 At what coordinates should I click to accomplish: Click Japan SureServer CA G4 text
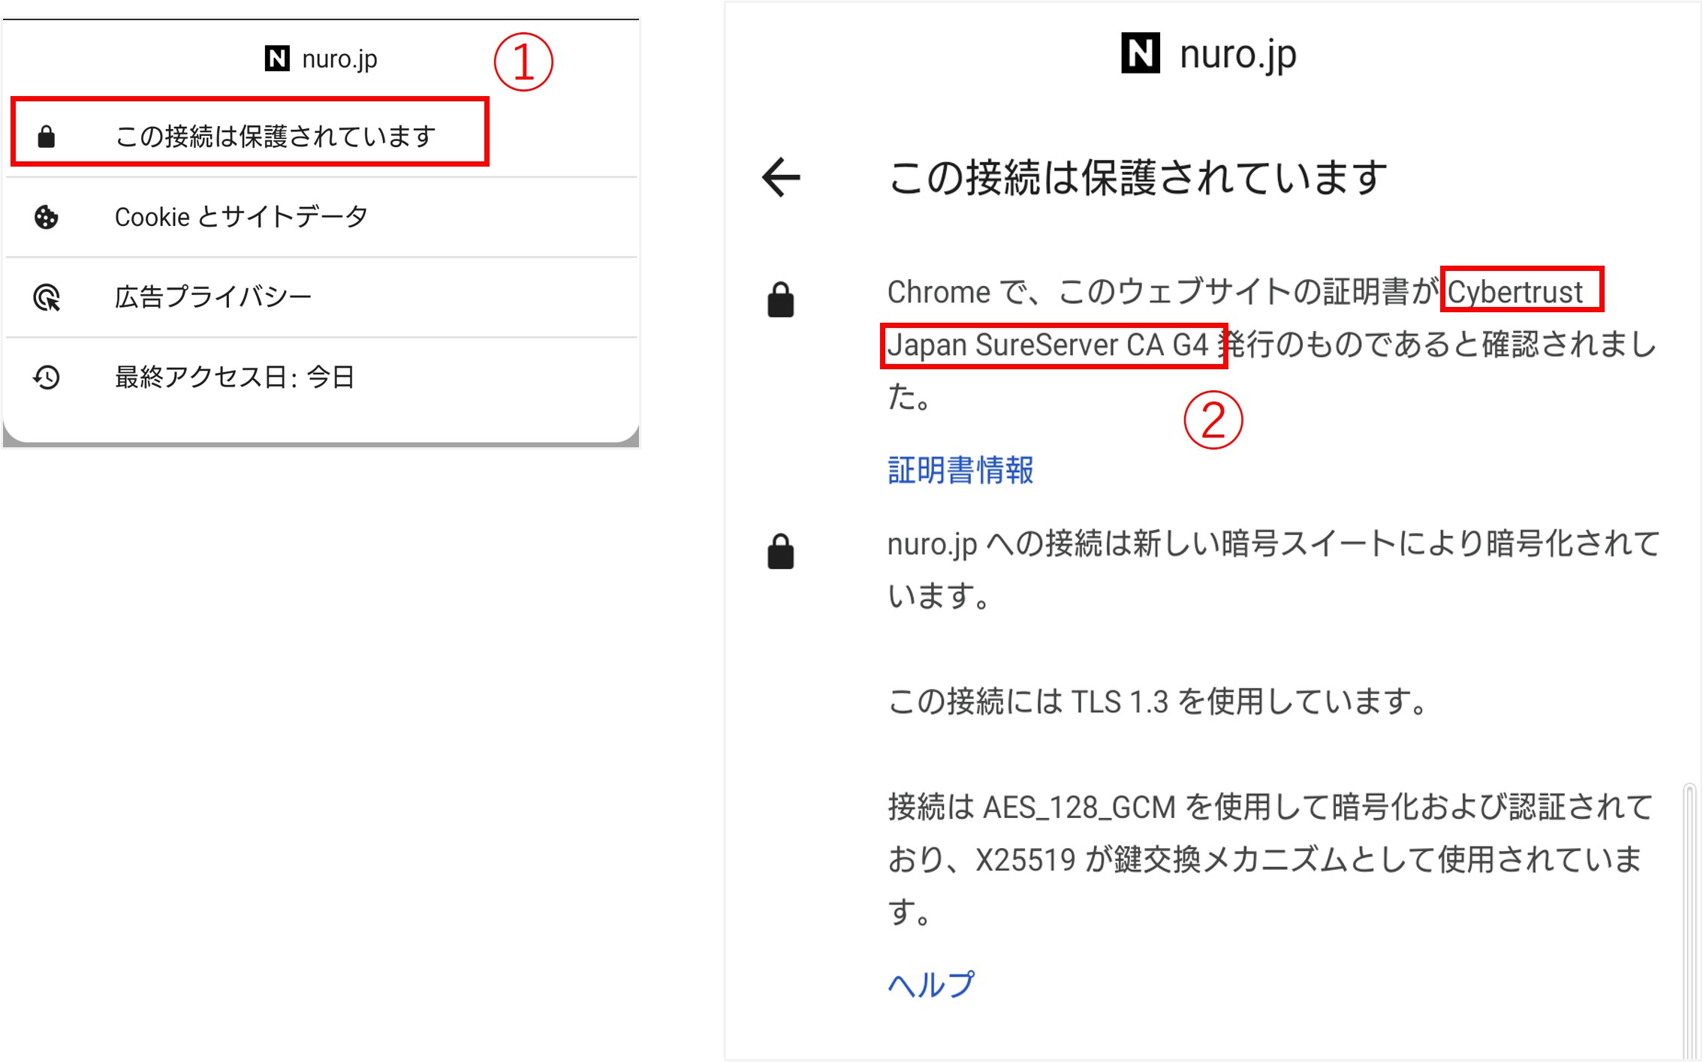[1047, 345]
